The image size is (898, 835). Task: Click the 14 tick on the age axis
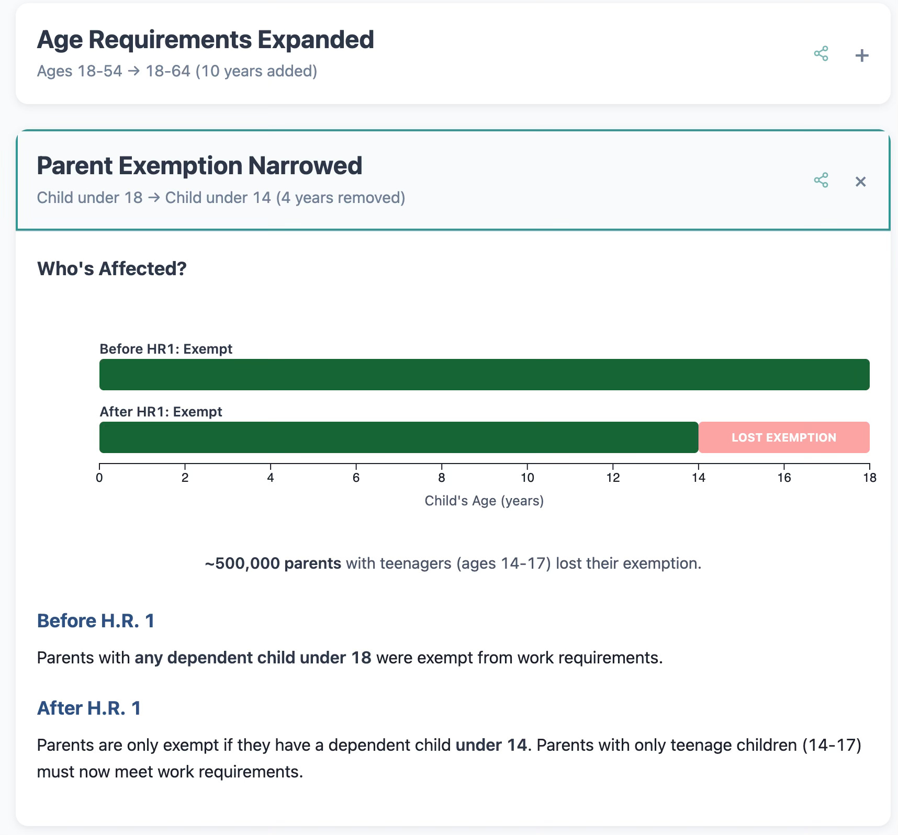coord(698,477)
